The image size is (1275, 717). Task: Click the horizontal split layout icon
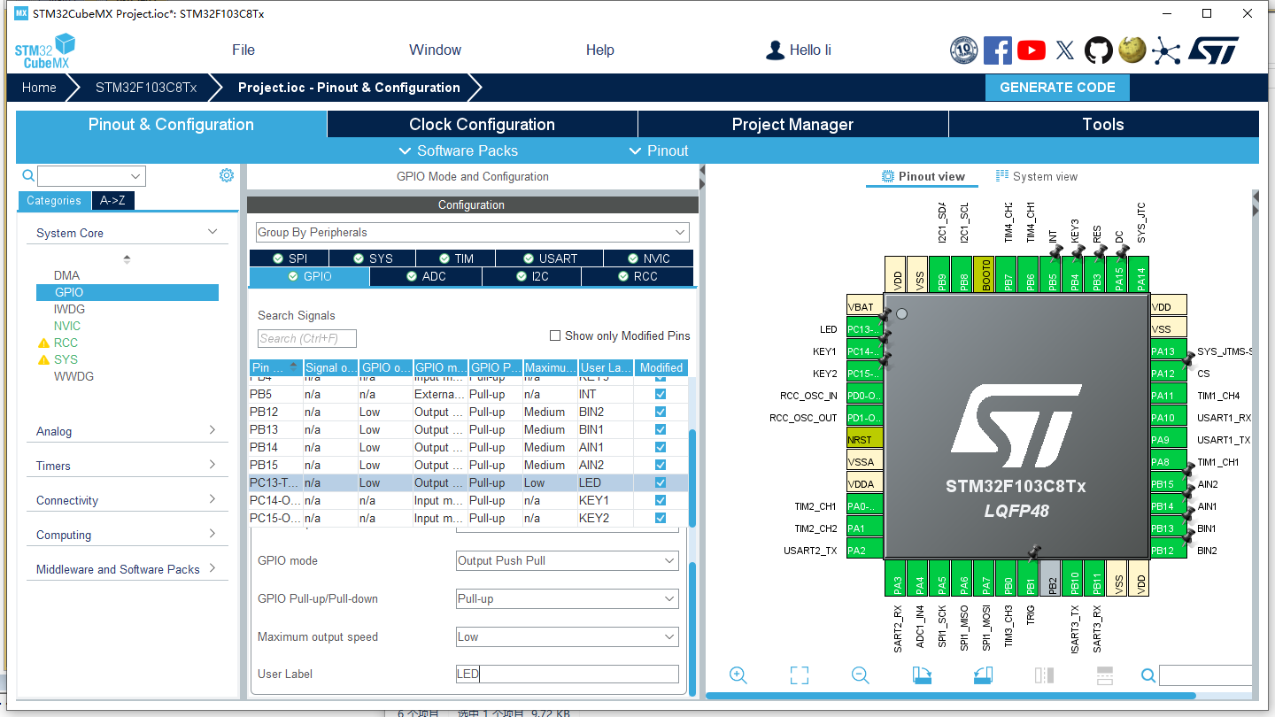click(x=1104, y=675)
